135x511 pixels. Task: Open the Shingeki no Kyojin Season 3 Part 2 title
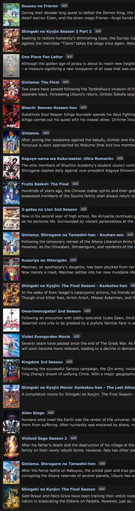point(57,31)
